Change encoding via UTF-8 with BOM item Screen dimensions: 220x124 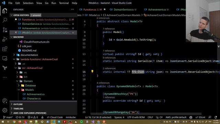pos(136,117)
